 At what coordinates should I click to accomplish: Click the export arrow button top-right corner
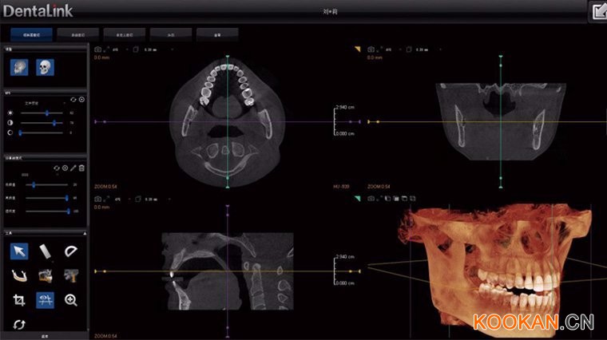tap(599, 11)
